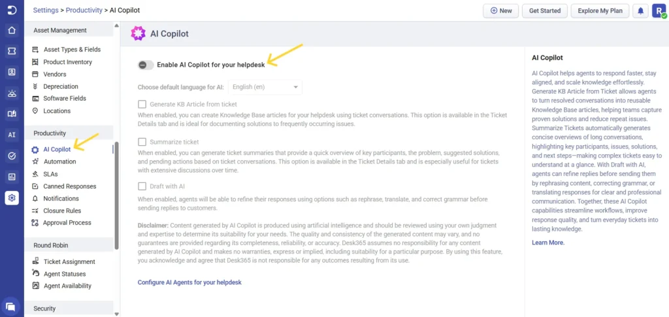The height and width of the screenshot is (317, 669).
Task: Open the default AI language dropdown
Action: point(265,87)
